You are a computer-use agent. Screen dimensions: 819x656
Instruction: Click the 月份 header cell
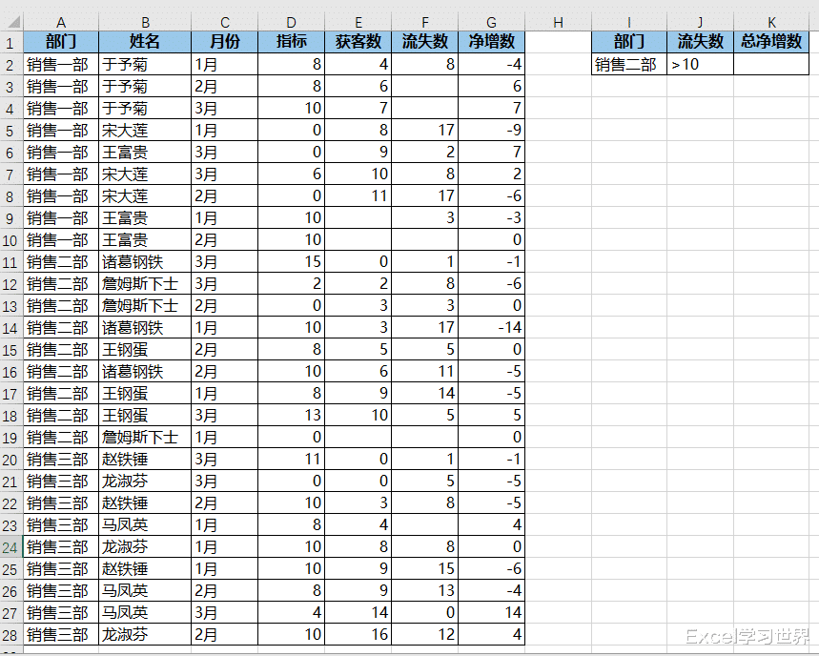click(225, 42)
